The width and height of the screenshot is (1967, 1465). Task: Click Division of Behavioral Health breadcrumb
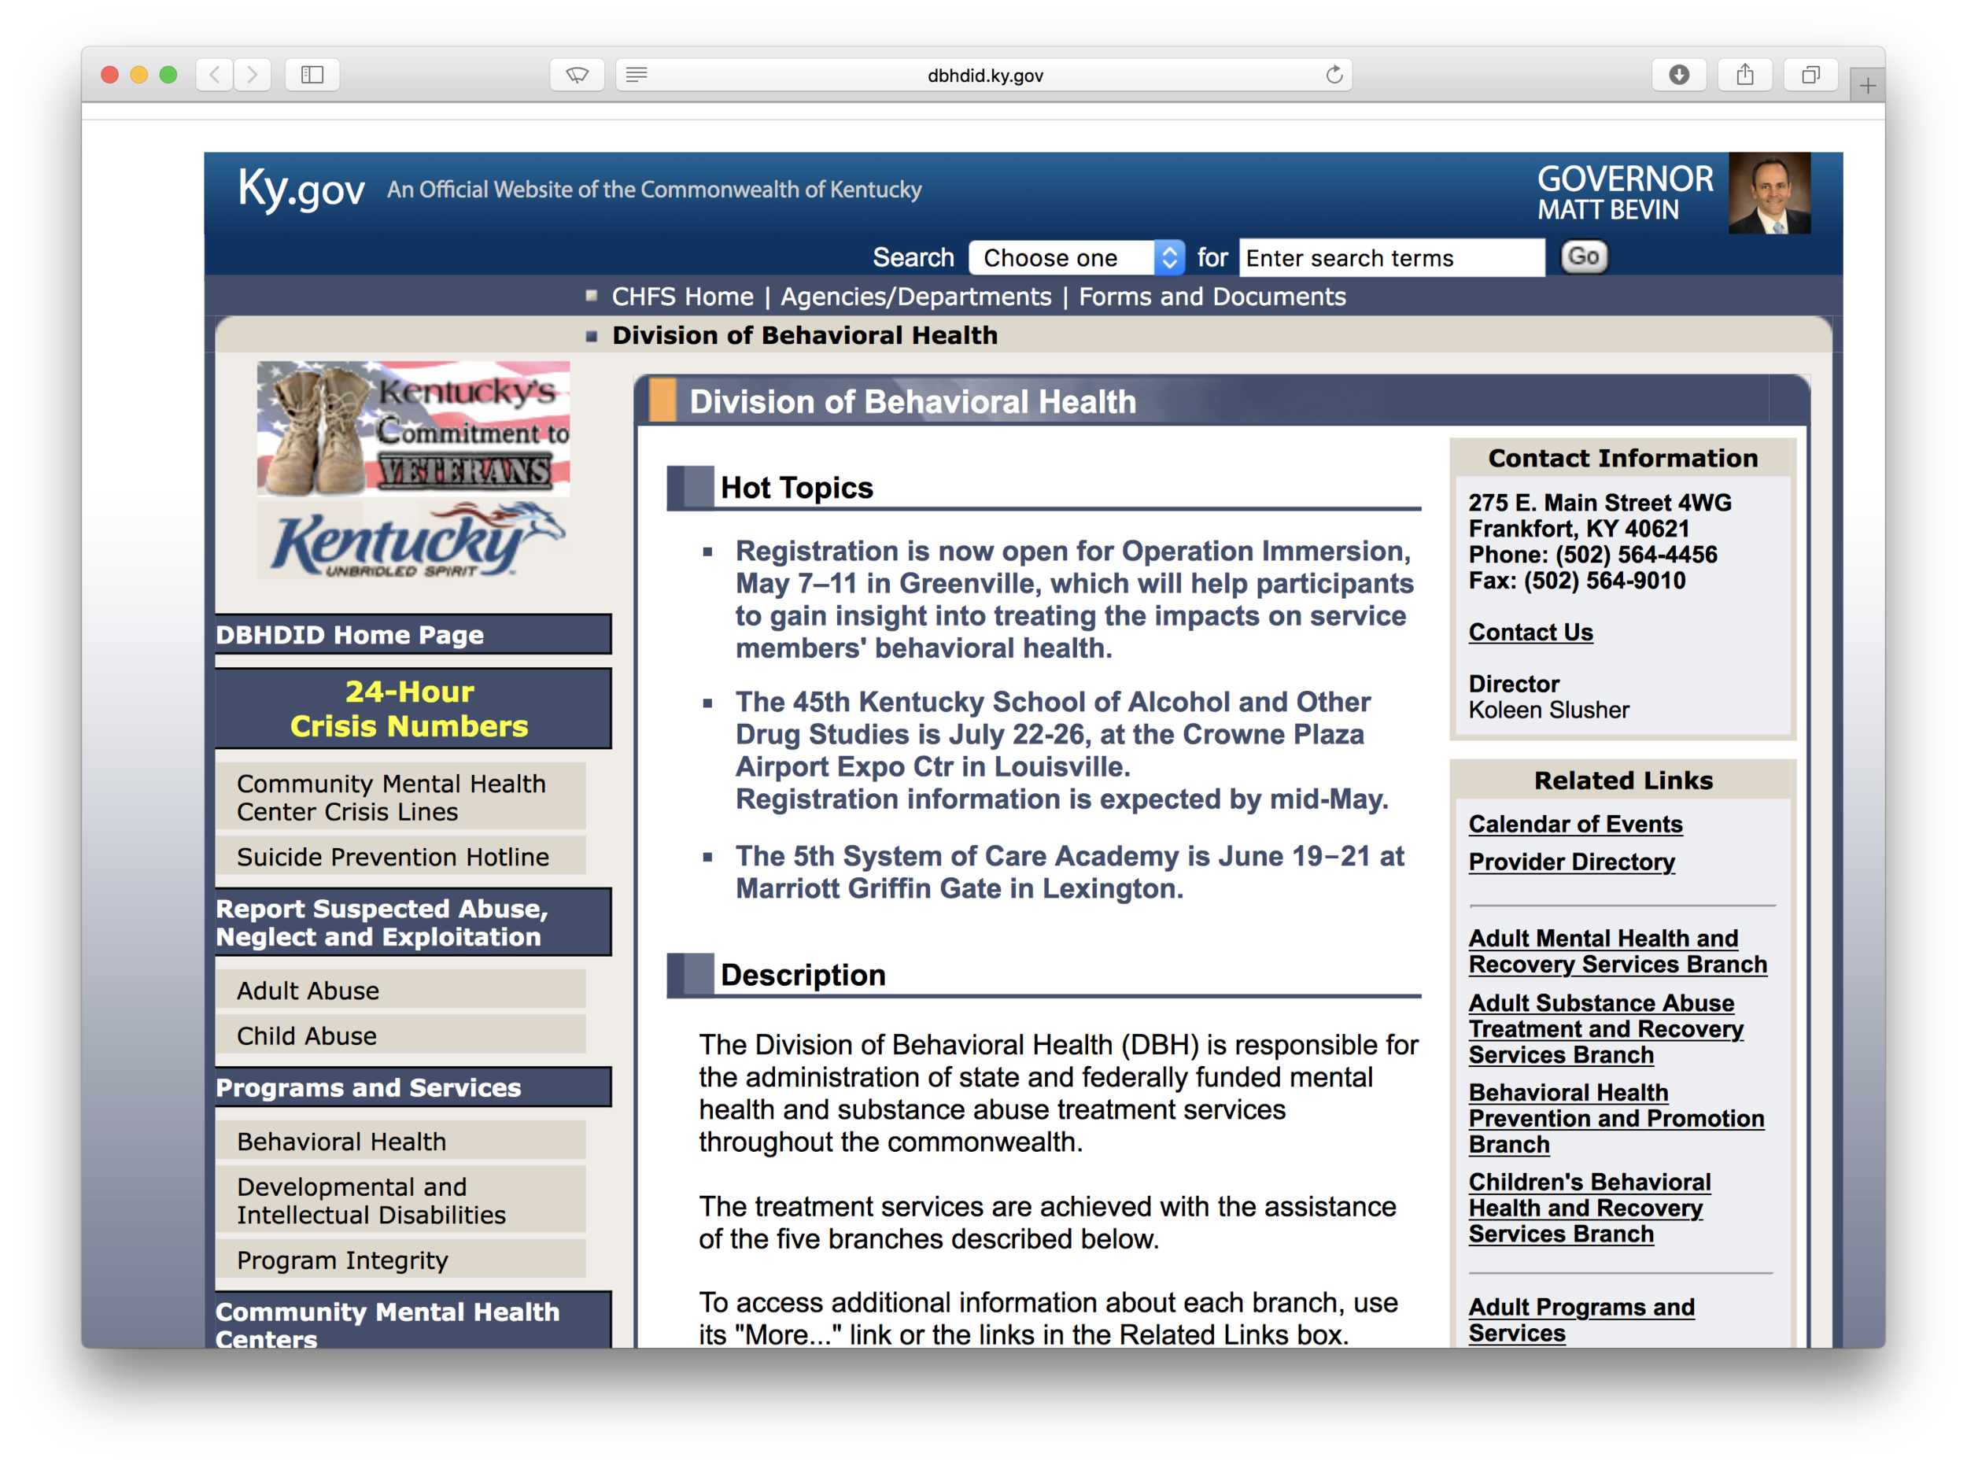point(804,335)
